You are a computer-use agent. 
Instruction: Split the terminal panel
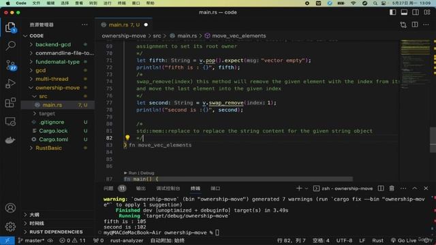pos(381,189)
